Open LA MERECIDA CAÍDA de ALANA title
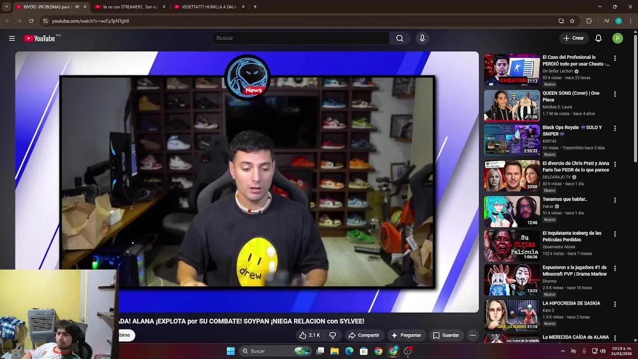The height and width of the screenshot is (359, 638). [x=576, y=337]
